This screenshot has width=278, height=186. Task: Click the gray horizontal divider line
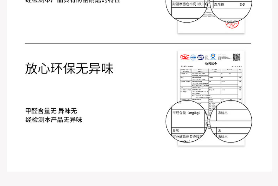(138, 43)
